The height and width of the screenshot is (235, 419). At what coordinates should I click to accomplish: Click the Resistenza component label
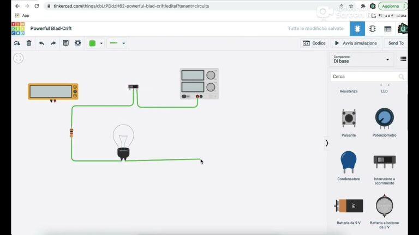tap(349, 91)
